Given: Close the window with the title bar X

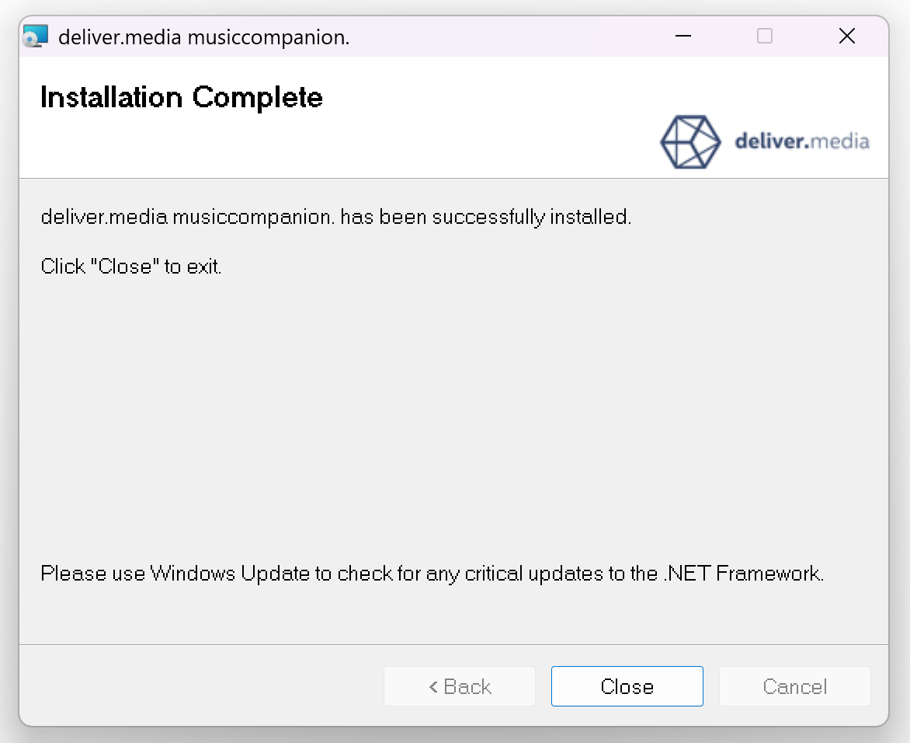Looking at the screenshot, I should pyautogui.click(x=847, y=36).
